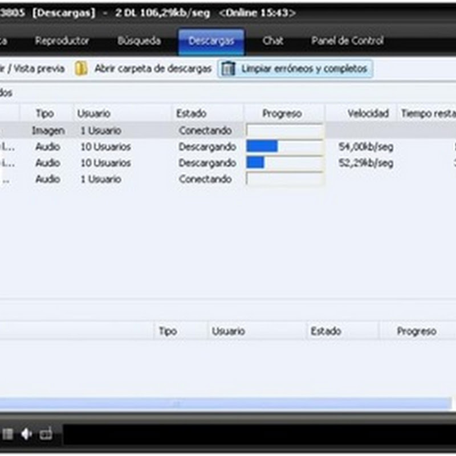Click the trash icon to clear completed downloads
This screenshot has width=456, height=456.
(229, 69)
